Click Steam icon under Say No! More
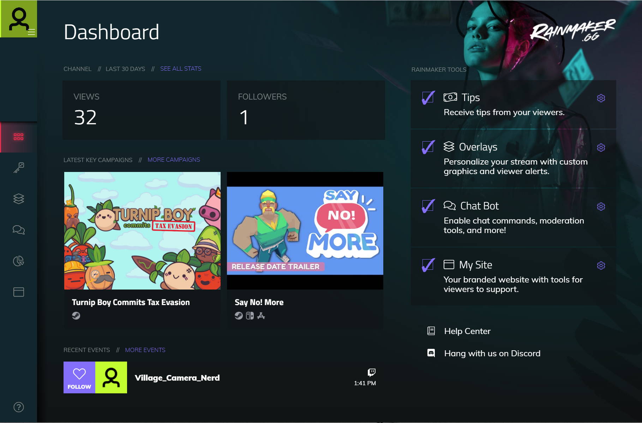The width and height of the screenshot is (642, 423). pyautogui.click(x=239, y=316)
